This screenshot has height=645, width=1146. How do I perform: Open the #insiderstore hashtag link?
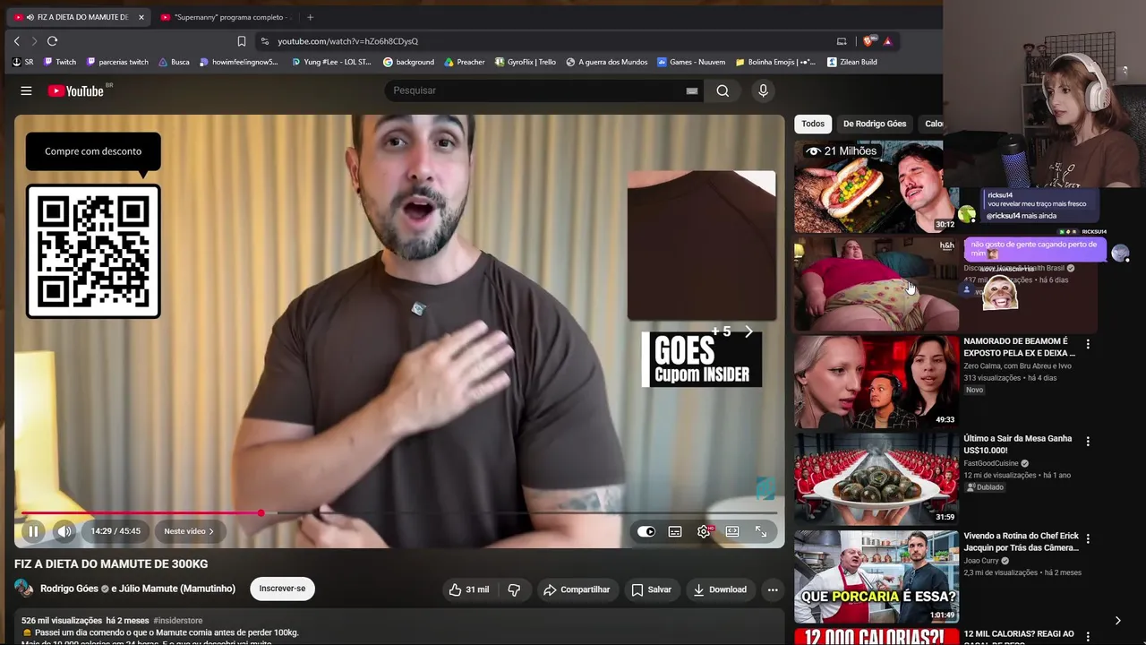[178, 620]
